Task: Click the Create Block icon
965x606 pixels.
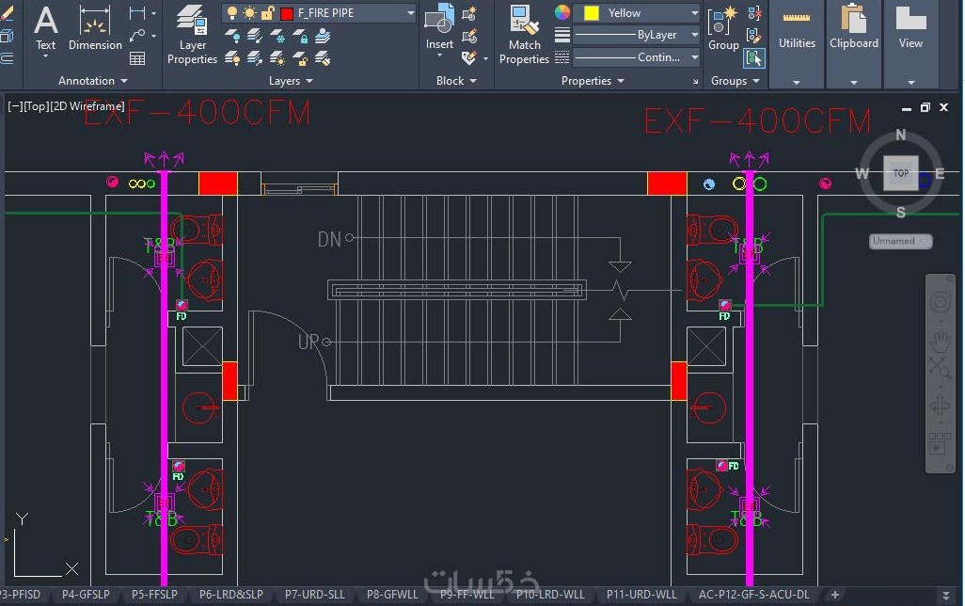Action: pyautogui.click(x=469, y=13)
